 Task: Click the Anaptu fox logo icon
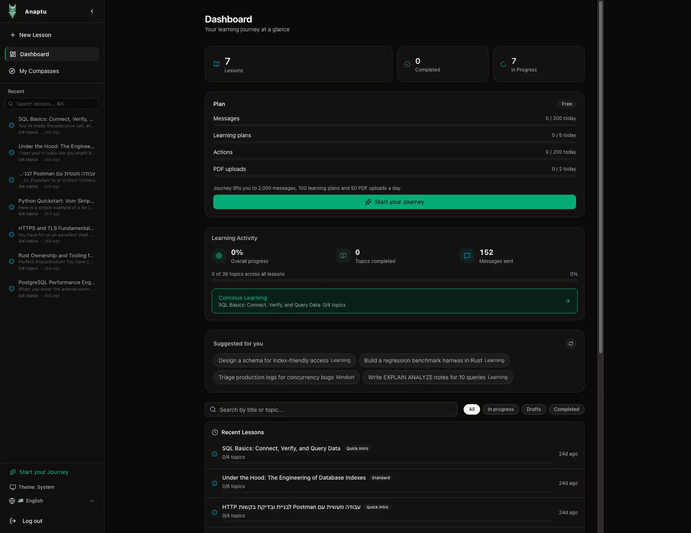click(12, 11)
